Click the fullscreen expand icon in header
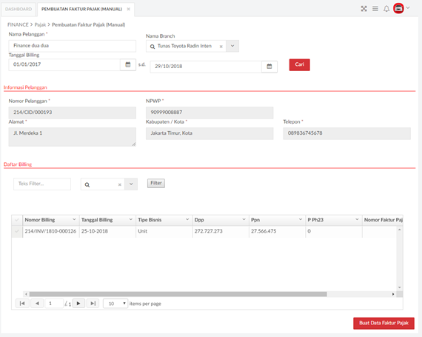Screen dimensions: 422x337 [364, 9]
